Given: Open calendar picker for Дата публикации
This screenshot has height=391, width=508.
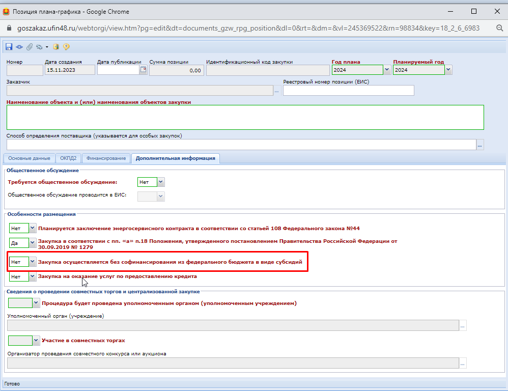Looking at the screenshot, I should point(144,70).
